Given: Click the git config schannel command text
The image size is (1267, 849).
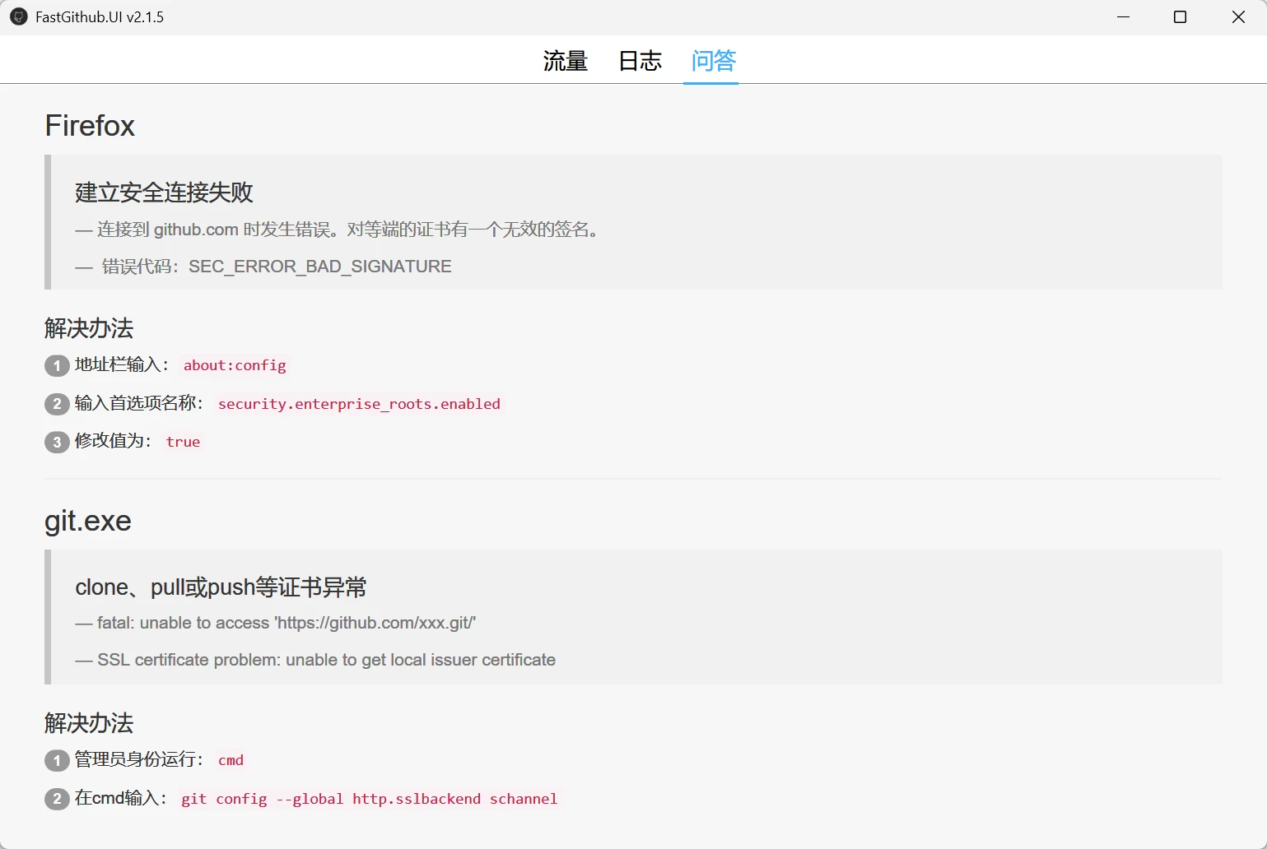Looking at the screenshot, I should [x=370, y=799].
